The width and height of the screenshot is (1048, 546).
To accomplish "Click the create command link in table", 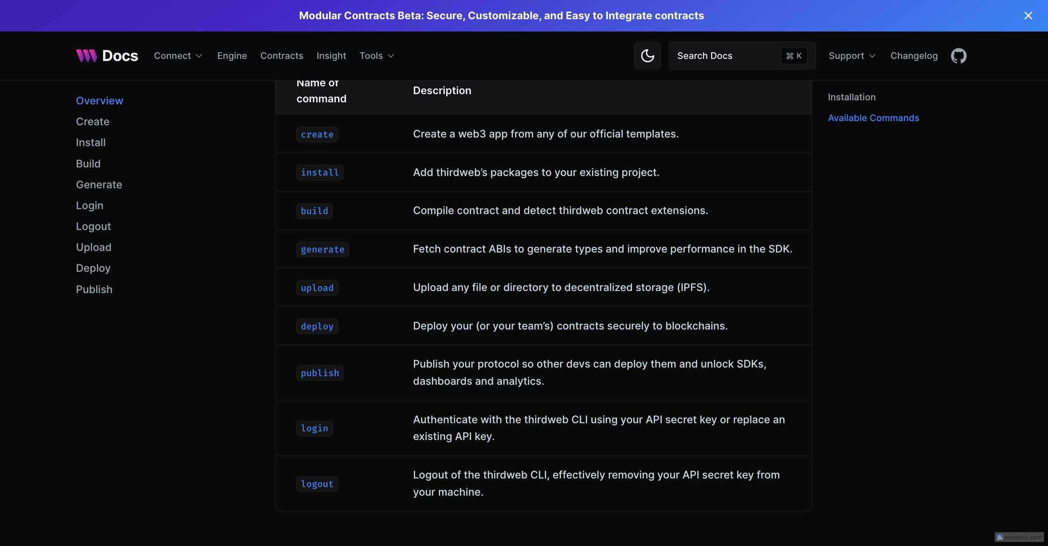I will click(x=317, y=134).
